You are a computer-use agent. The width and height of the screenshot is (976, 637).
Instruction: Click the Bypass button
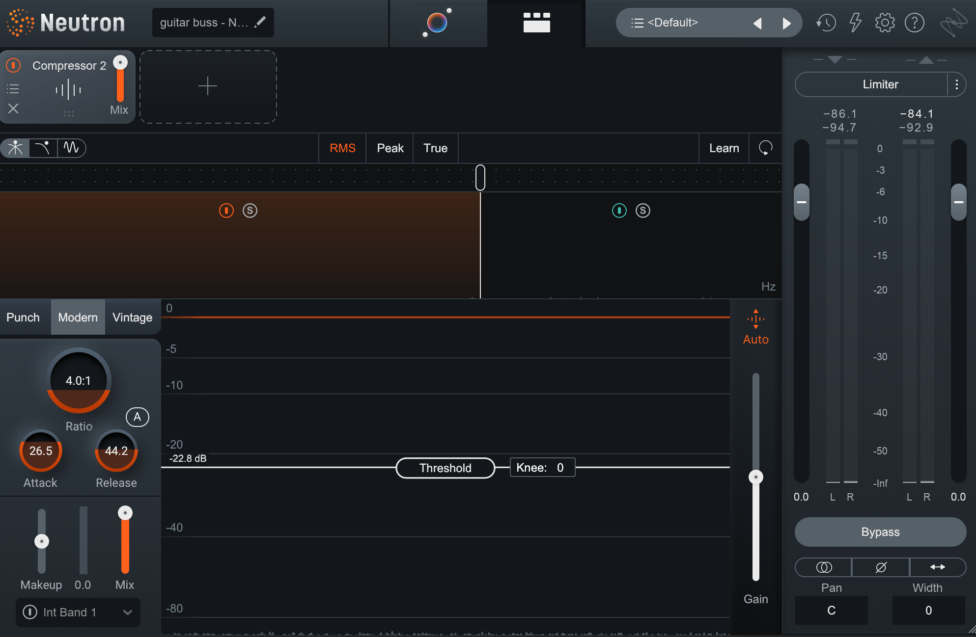point(880,532)
